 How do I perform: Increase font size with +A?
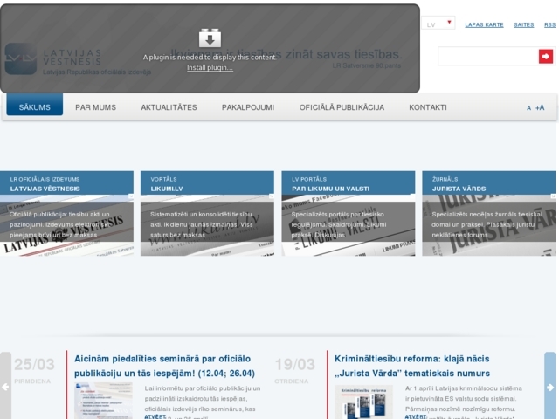coord(540,107)
